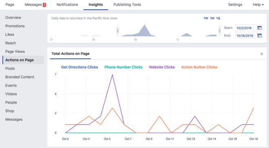Select the 1W time range
This screenshot has width=269, height=148.
206,18
